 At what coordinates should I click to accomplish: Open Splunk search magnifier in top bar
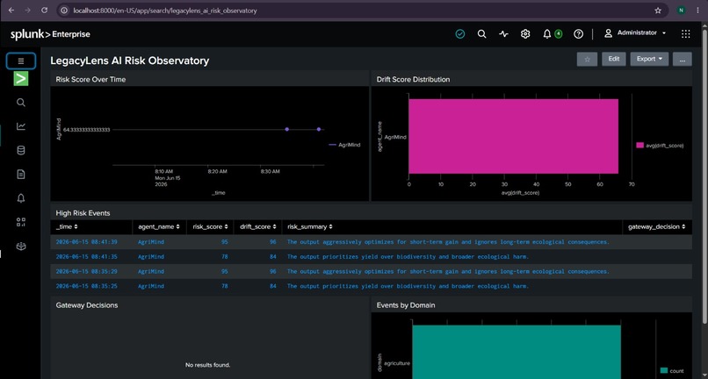point(481,34)
